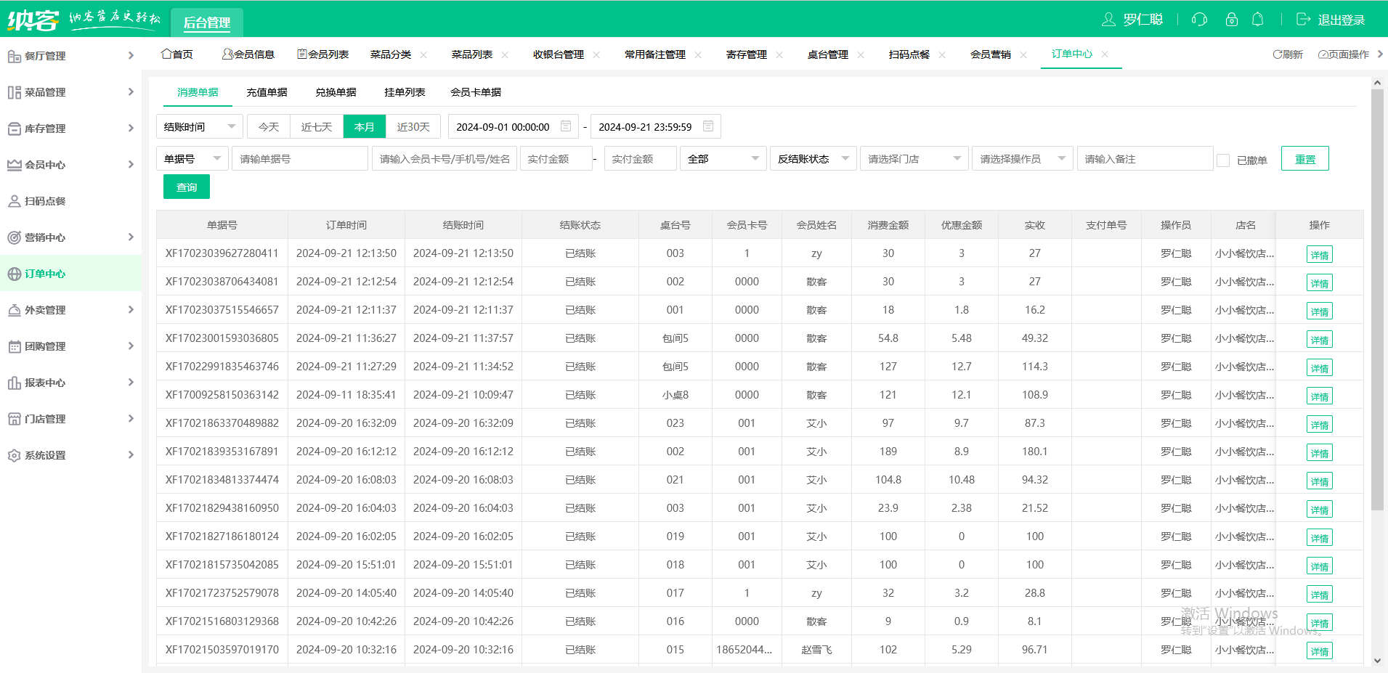This screenshot has height=673, width=1388.
Task: Click the 刷新 refresh icon
Action: tap(1277, 54)
